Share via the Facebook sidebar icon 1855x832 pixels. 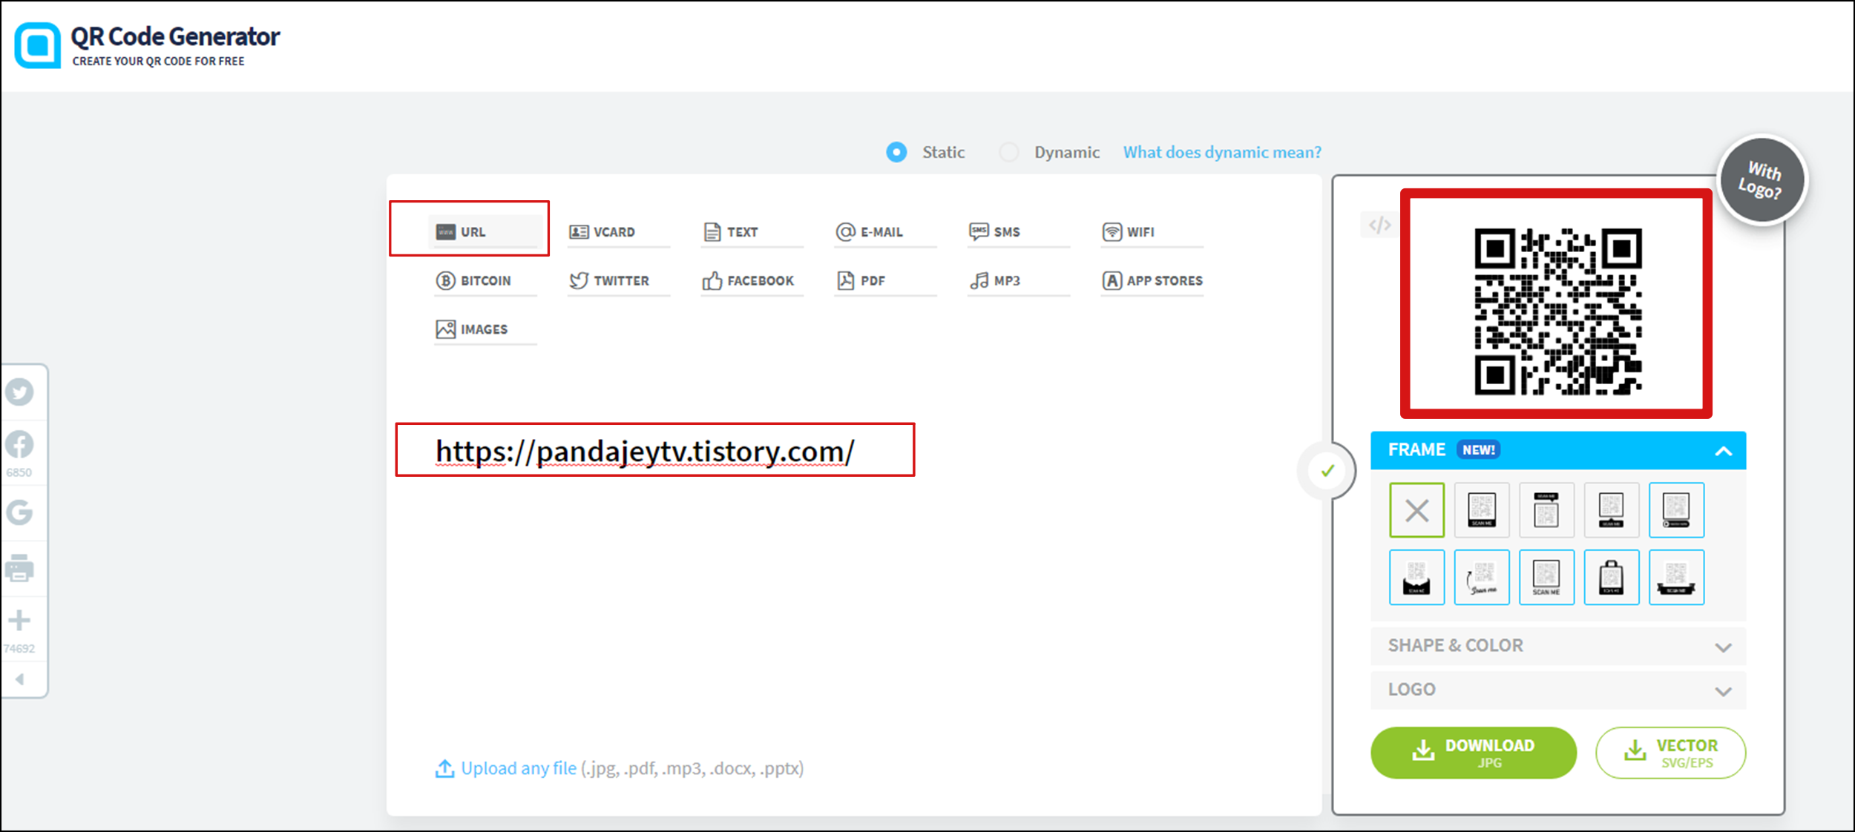click(20, 444)
